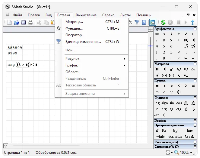Insert square root from Арифметика panel
Image resolution: width=200 pixels, height=158 pixels.
186,46
